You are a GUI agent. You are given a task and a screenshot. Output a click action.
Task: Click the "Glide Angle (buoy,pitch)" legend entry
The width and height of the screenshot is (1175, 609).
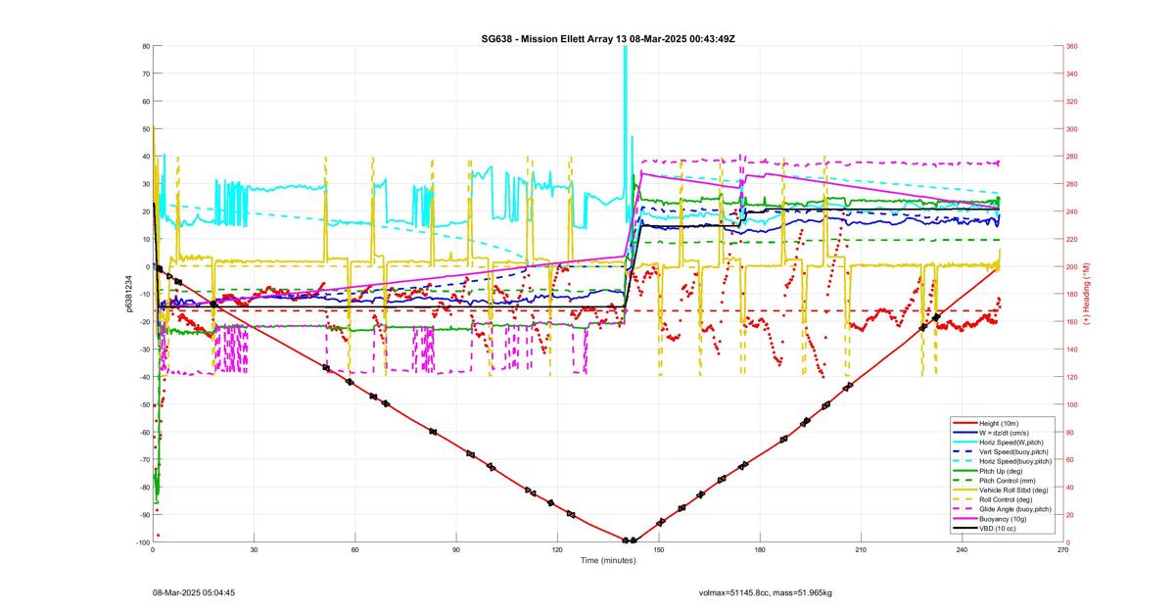point(1016,509)
